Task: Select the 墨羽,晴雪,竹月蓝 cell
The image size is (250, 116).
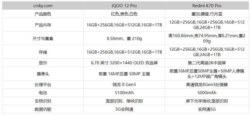Action: click(x=207, y=14)
